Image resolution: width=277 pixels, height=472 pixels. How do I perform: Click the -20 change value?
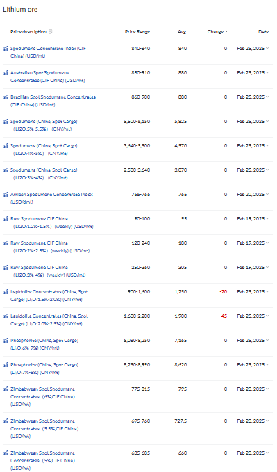click(224, 291)
